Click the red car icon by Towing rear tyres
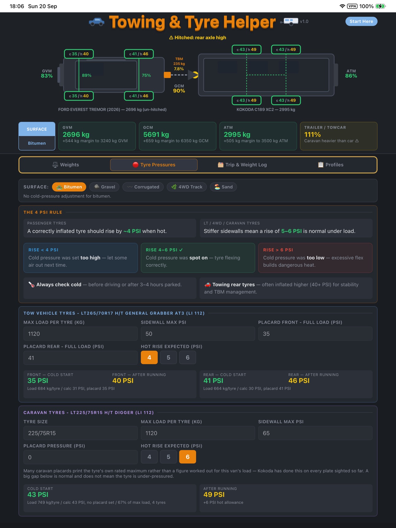Image resolution: width=396 pixels, height=528 pixels. [208, 285]
